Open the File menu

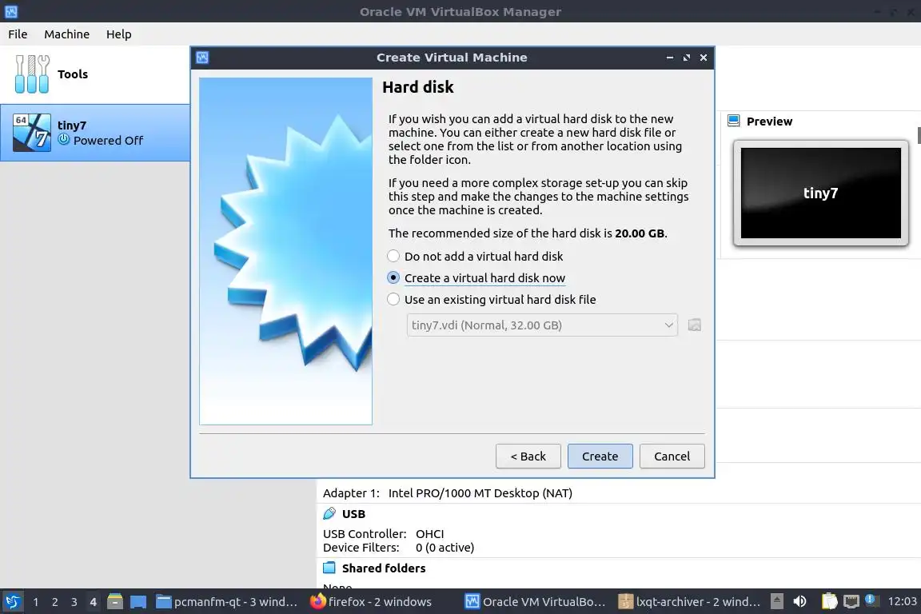coord(18,34)
